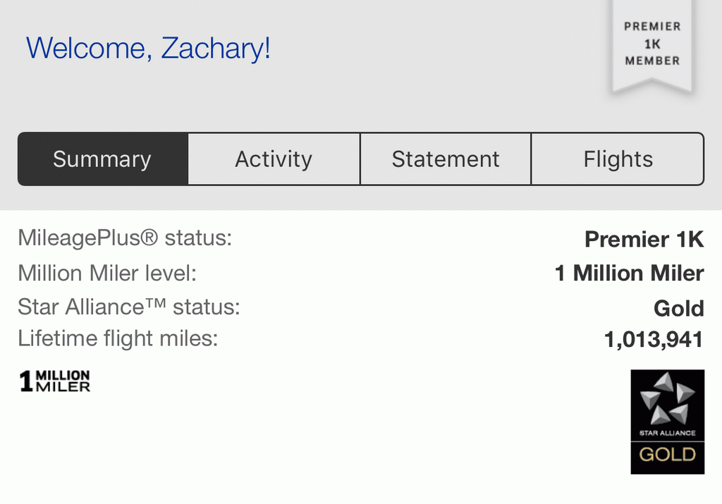The width and height of the screenshot is (722, 504).
Task: Click the Star Alliance Gold logo
Action: pyautogui.click(x=667, y=422)
